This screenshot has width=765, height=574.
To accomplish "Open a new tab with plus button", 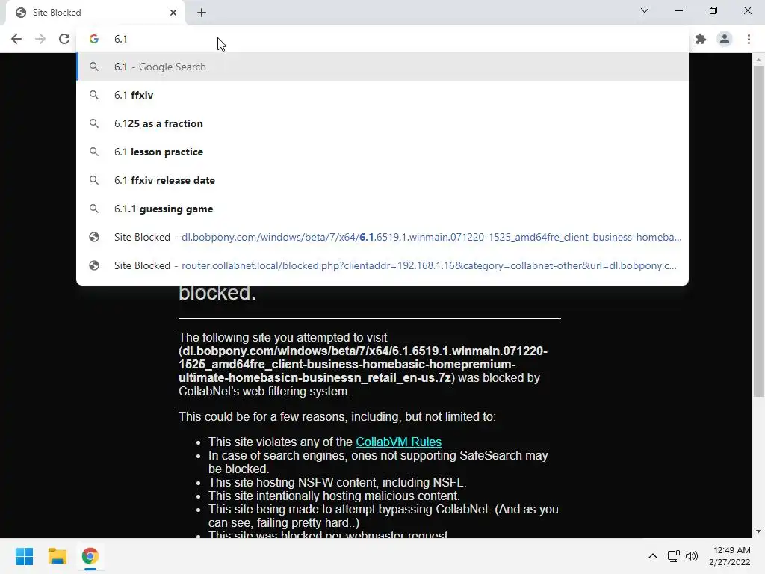I will (x=202, y=13).
